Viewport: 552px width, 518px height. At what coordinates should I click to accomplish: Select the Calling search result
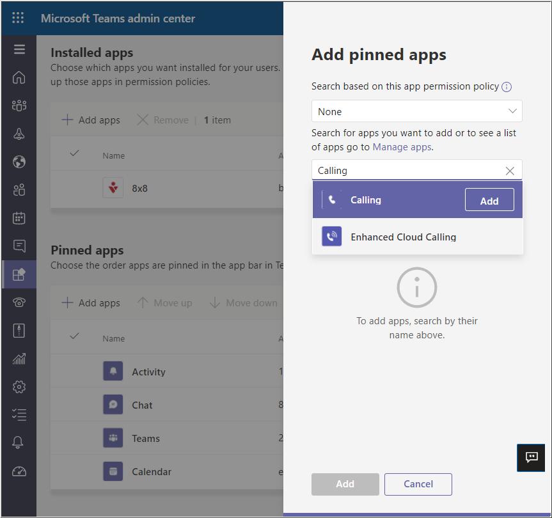[x=417, y=200]
